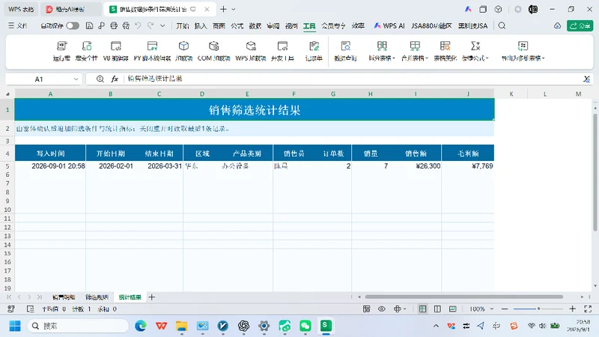Open the new tab dropdown arrow in title bar
Screen dimensions: 599x337
tap(234, 9)
